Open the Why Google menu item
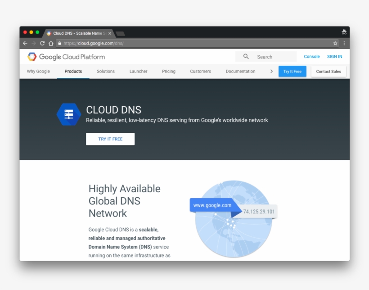Screen dimensions: 369x290 coord(38,72)
